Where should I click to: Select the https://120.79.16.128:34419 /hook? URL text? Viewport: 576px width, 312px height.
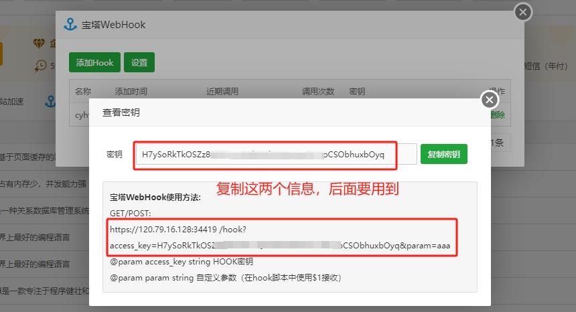178,230
